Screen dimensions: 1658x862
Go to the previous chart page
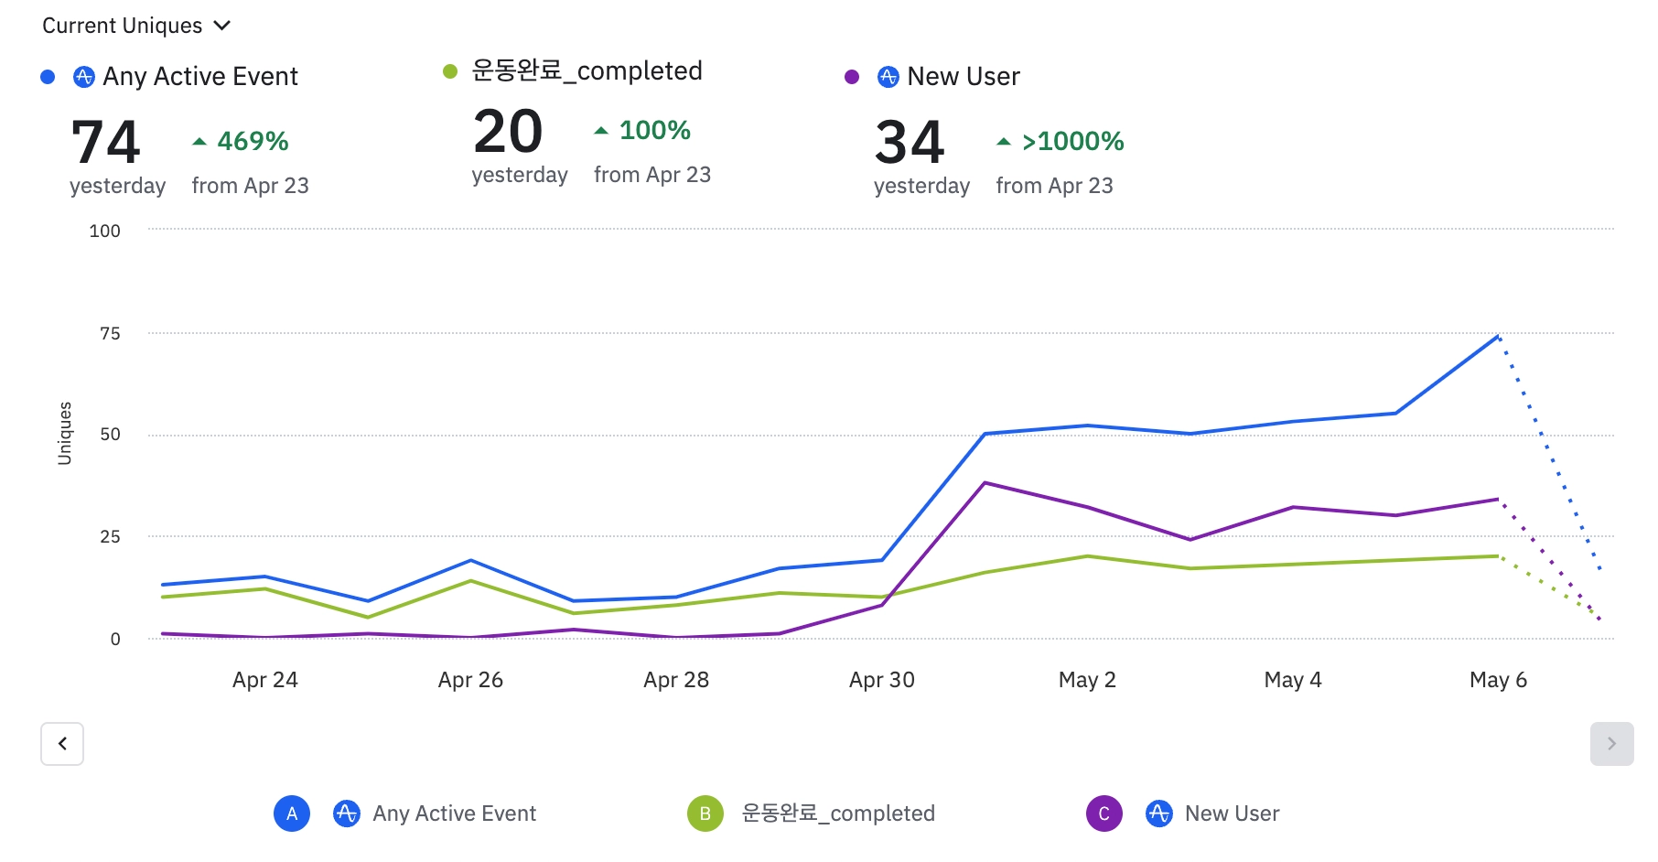point(62,744)
